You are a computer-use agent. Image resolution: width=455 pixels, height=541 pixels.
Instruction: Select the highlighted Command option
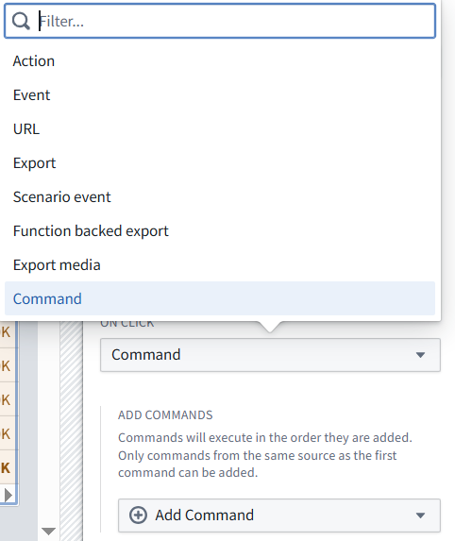coord(220,298)
